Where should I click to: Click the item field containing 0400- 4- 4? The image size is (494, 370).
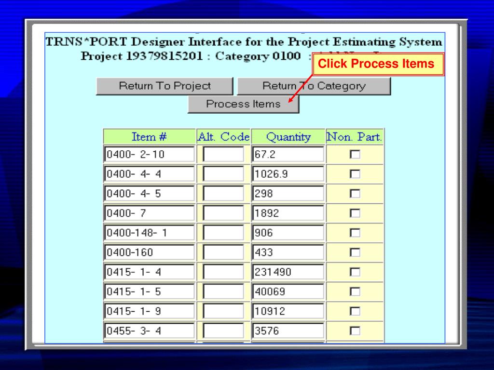[x=150, y=173]
